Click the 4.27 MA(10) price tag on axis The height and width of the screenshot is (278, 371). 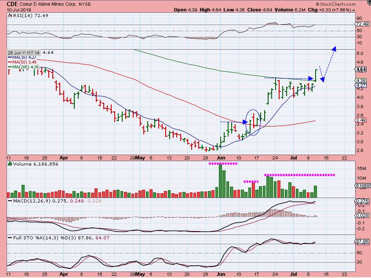point(361,85)
